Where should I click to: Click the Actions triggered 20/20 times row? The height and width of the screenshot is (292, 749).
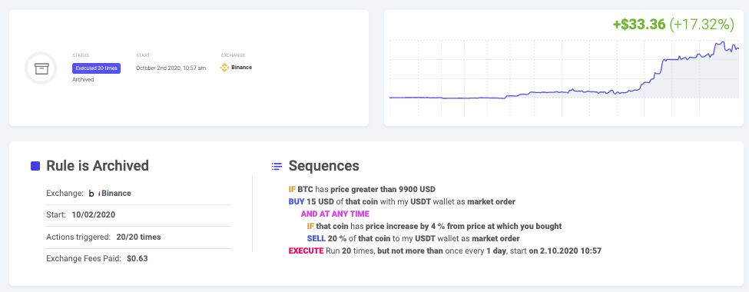[138, 237]
